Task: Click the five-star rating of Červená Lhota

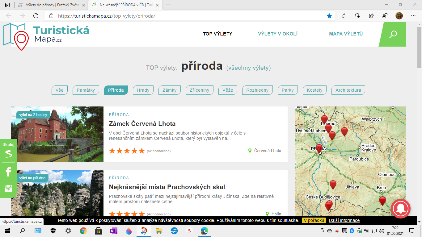Action: pyautogui.click(x=127, y=151)
